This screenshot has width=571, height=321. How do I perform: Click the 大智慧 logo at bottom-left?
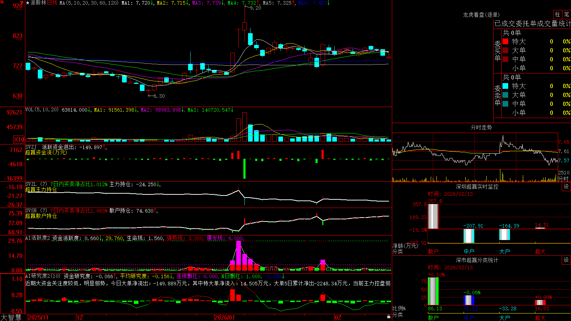(x=11, y=317)
